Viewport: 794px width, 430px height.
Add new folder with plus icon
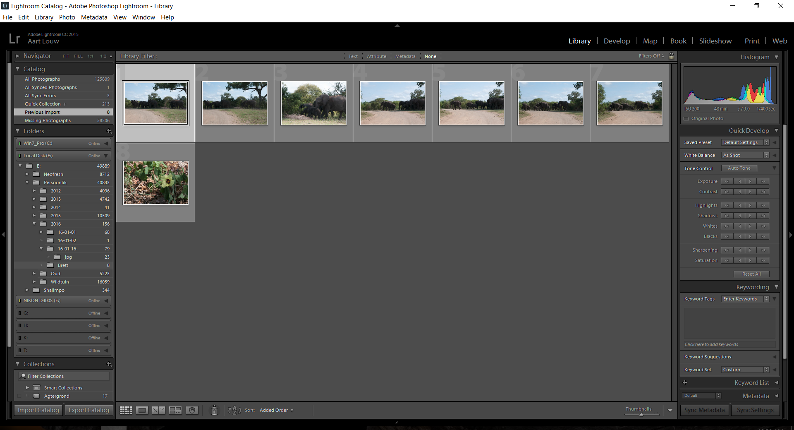(x=109, y=131)
